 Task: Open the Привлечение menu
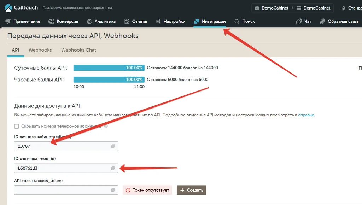[23, 21]
